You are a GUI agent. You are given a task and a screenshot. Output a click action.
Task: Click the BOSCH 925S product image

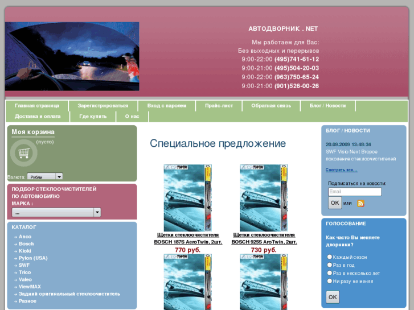pyautogui.click(x=264, y=198)
